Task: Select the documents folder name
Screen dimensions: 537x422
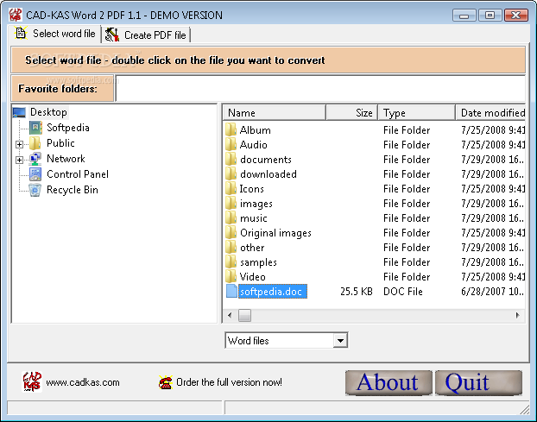Action: pyautogui.click(x=266, y=160)
